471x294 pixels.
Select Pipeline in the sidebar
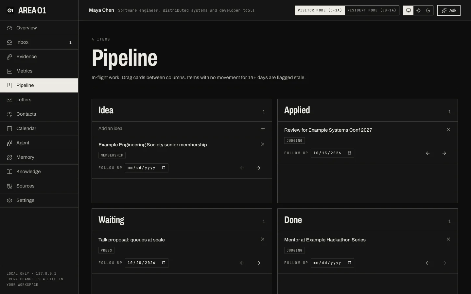click(x=39, y=86)
